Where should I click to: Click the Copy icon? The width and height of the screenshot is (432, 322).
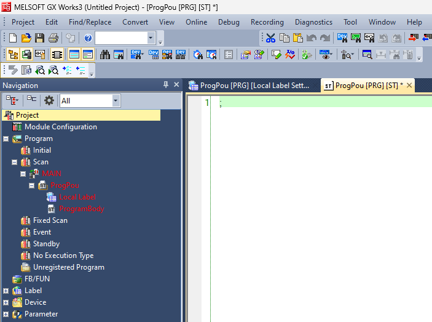coord(285,38)
